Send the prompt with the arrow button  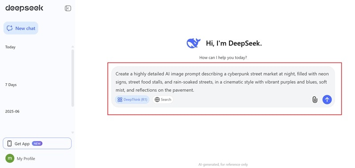point(327,99)
